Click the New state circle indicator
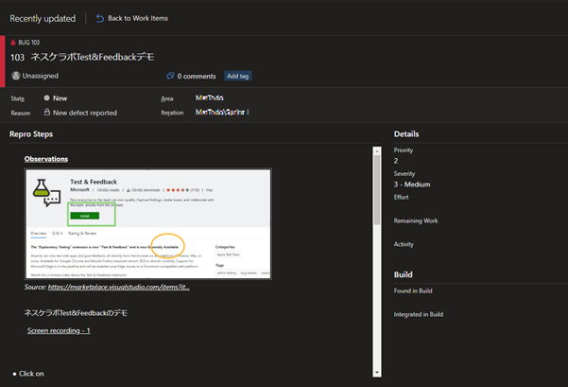The width and height of the screenshot is (568, 387). point(46,97)
